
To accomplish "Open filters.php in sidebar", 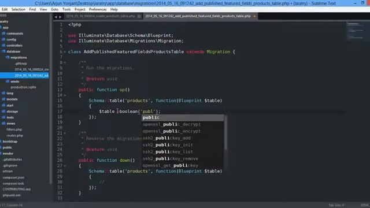I will coord(14,129).
